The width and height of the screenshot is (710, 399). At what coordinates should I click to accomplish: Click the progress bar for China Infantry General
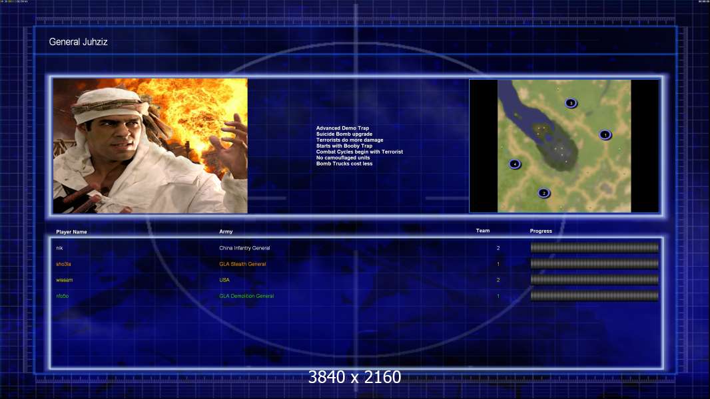pos(595,247)
